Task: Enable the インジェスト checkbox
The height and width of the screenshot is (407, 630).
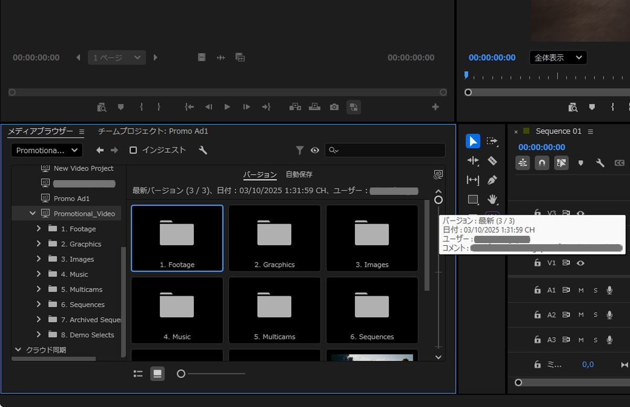Action: 133,150
